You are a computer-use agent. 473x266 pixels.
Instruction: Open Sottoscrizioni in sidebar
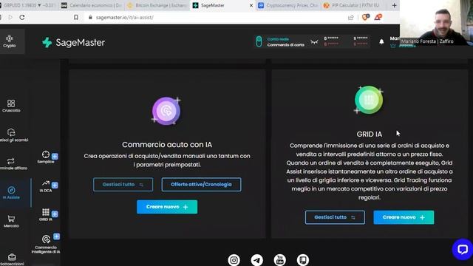coord(12,259)
